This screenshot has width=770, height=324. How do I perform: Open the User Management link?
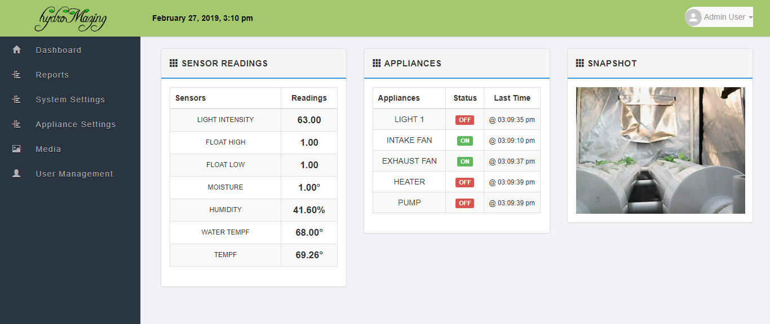[x=74, y=174]
